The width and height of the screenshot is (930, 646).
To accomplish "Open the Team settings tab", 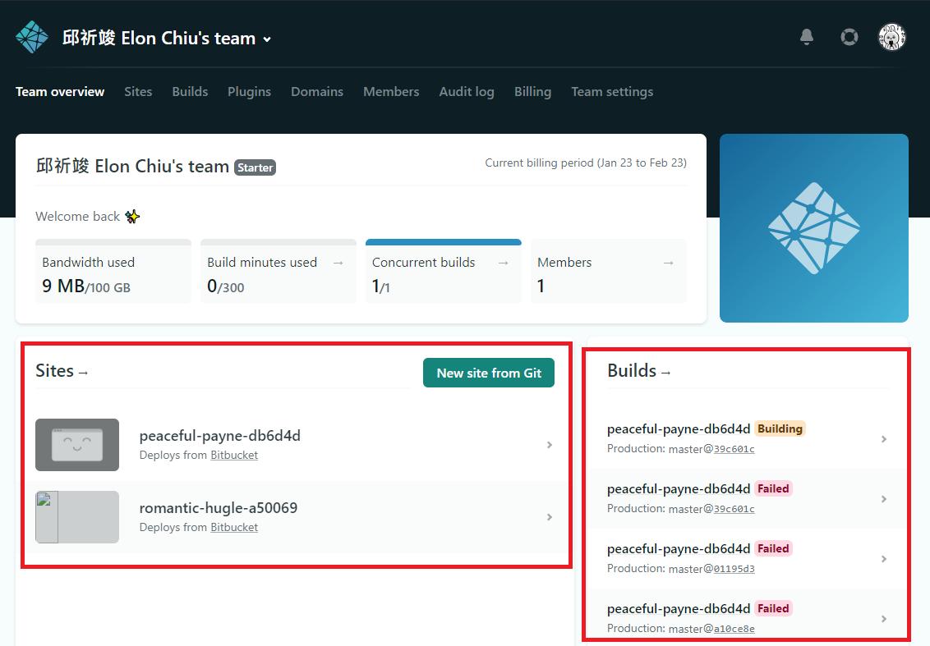I will point(612,92).
